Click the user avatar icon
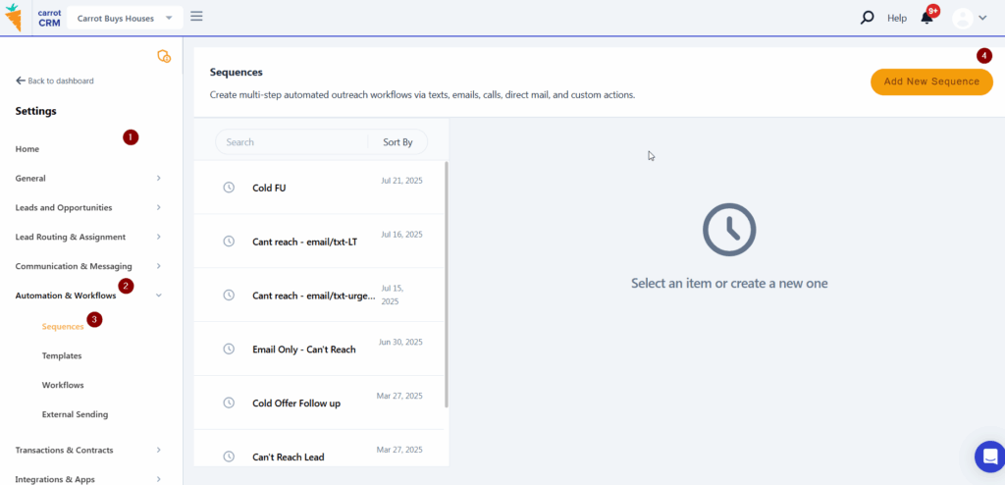Image resolution: width=1005 pixels, height=485 pixels. pos(962,18)
